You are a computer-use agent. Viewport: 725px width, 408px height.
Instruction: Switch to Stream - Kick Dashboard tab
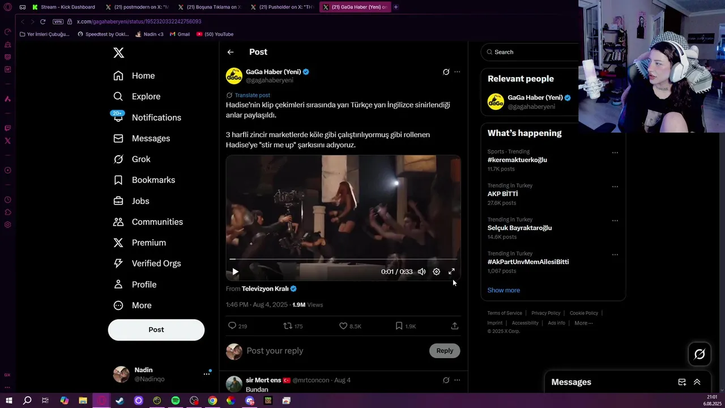pyautogui.click(x=64, y=7)
